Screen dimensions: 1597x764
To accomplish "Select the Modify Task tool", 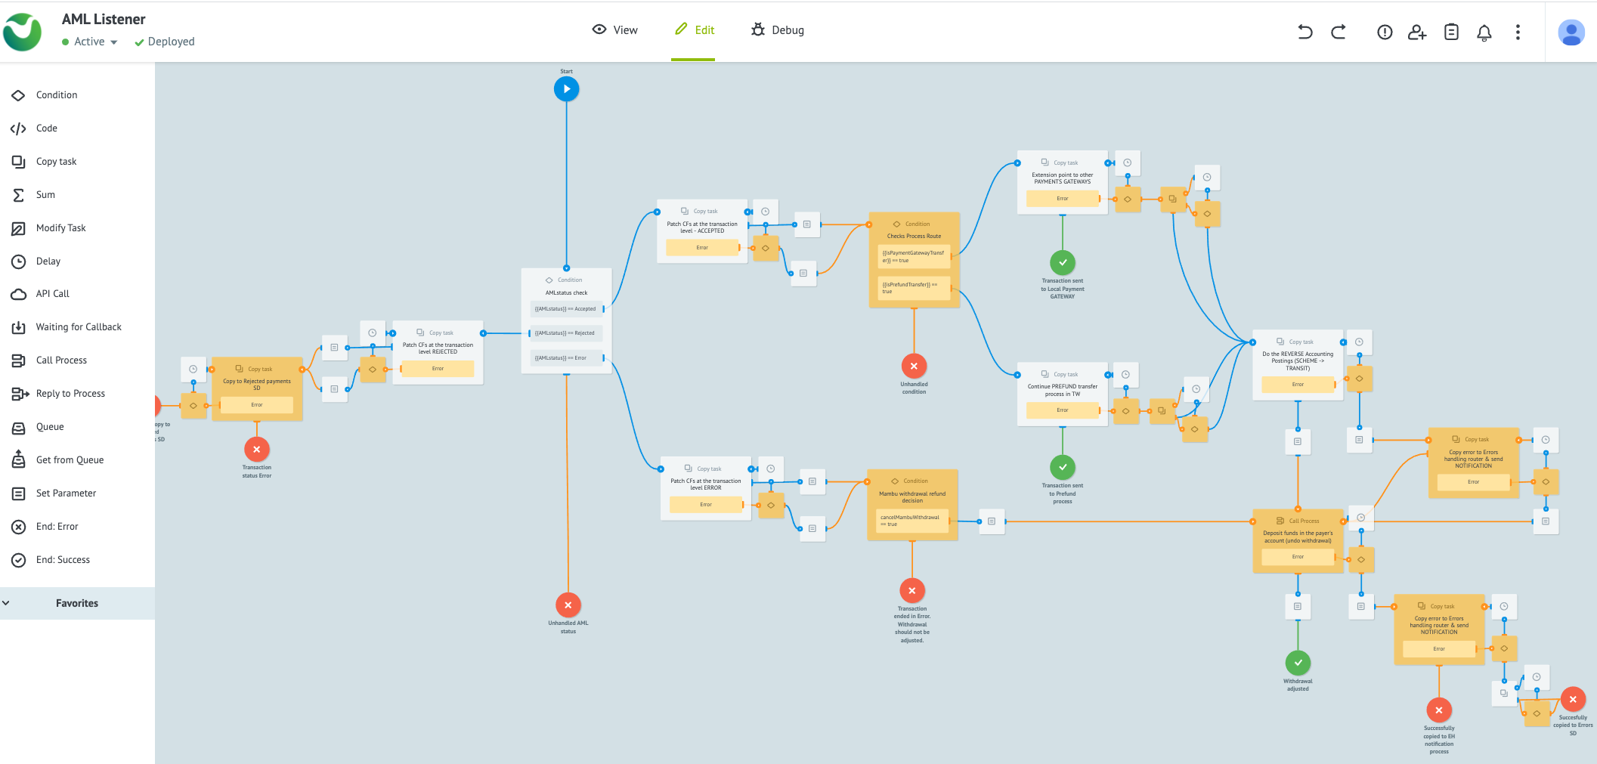I will pyautogui.click(x=60, y=227).
